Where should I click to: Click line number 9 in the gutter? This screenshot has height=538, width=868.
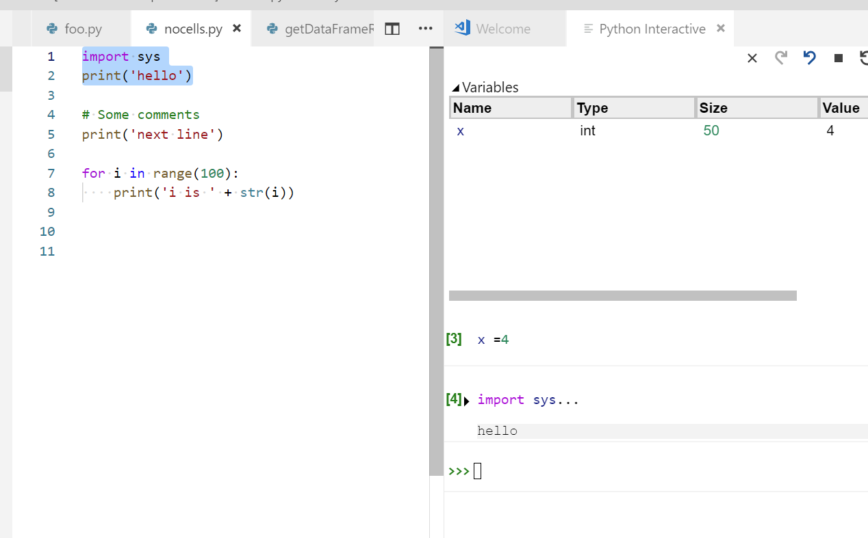51,213
